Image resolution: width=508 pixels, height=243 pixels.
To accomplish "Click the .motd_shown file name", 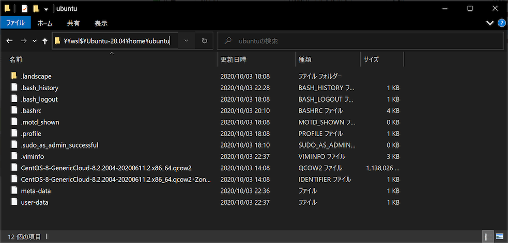I will coord(40,122).
